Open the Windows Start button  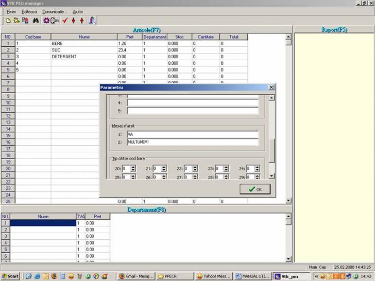point(10,276)
